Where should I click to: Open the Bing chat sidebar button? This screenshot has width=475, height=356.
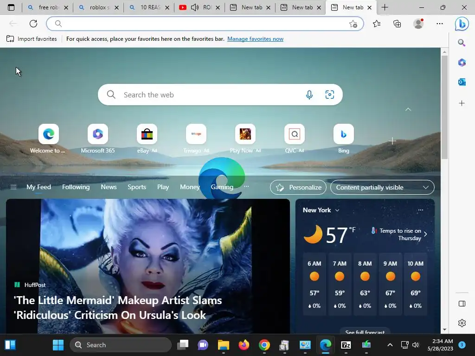(462, 24)
